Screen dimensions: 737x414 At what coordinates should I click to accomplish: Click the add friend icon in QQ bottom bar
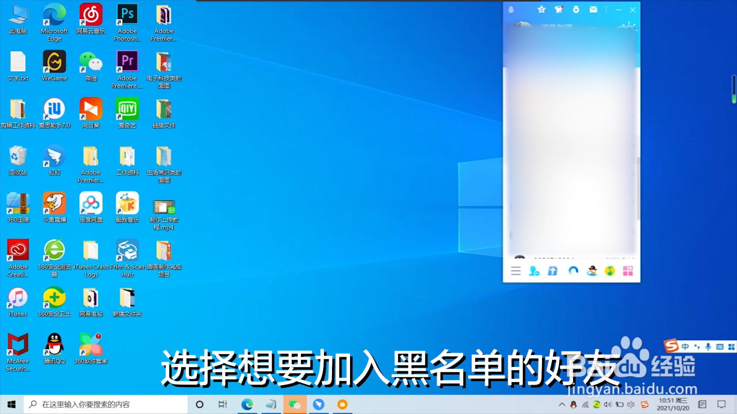(x=534, y=271)
